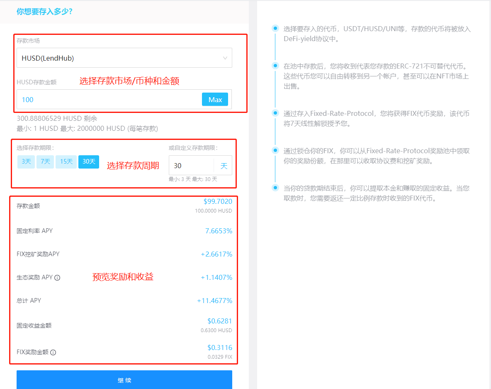Click the 你想要存入多少? heading
The image size is (491, 389).
[44, 12]
